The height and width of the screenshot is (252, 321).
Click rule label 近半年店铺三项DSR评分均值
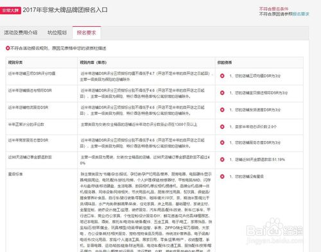coord(31,73)
